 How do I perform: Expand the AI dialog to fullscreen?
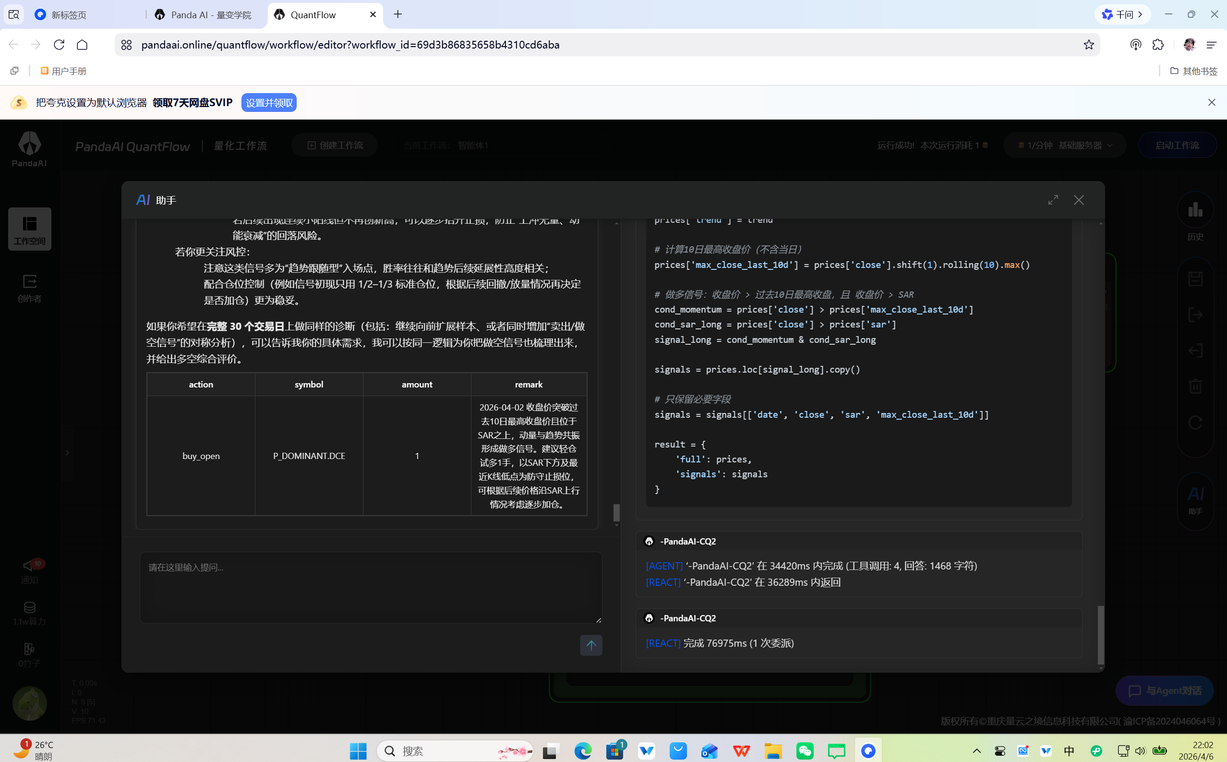click(1053, 200)
